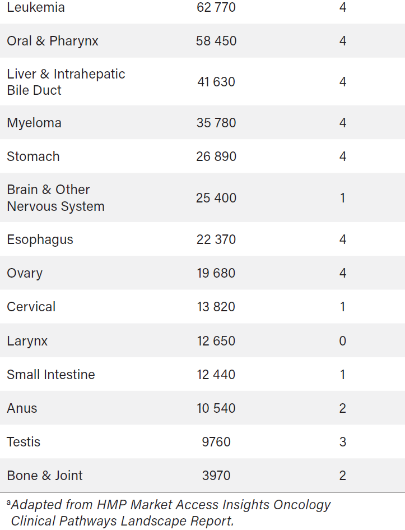This screenshot has width=405, height=530.
Task: Click the Leukemia row label
Action: pos(36,8)
